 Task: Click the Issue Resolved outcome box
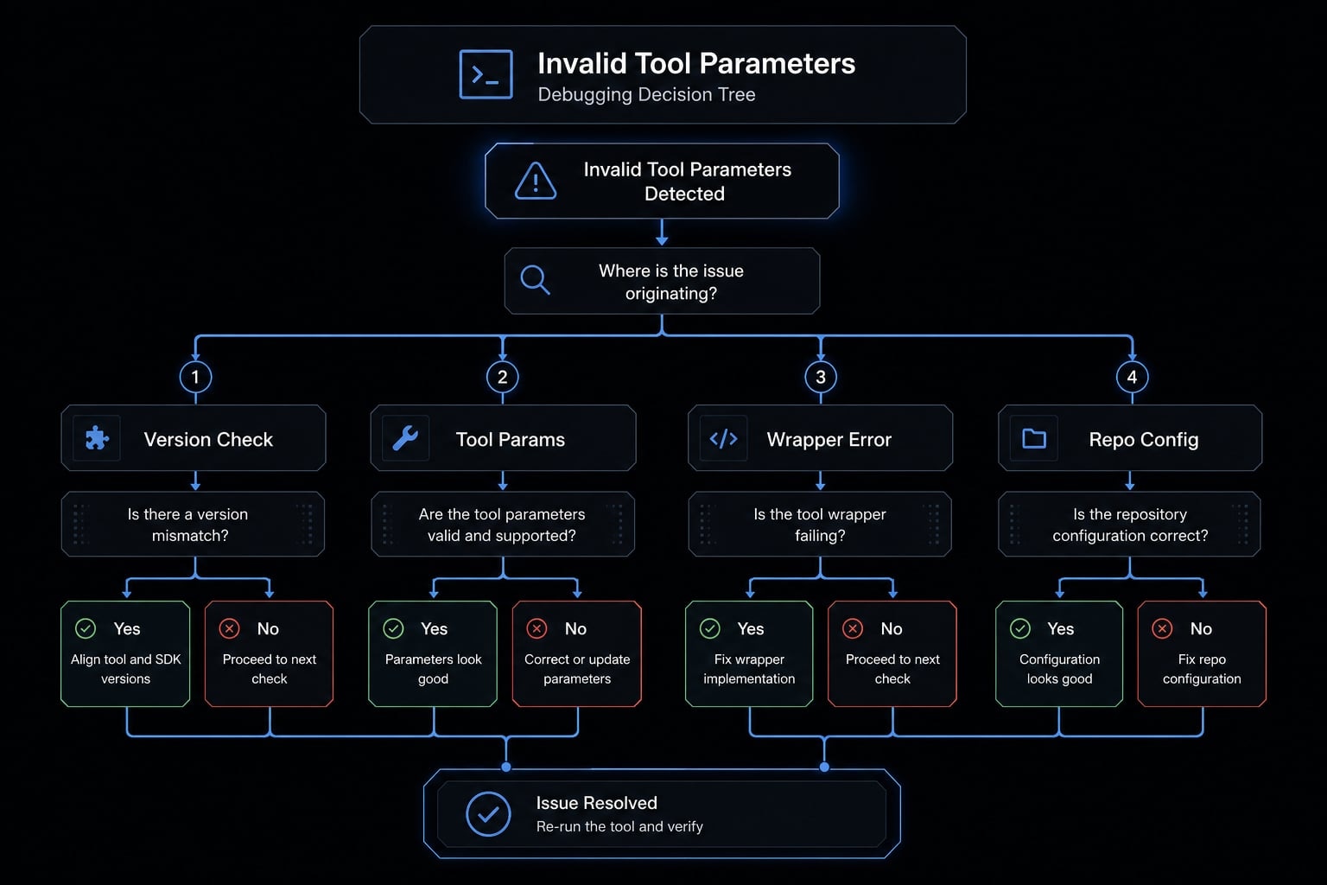[x=662, y=813]
